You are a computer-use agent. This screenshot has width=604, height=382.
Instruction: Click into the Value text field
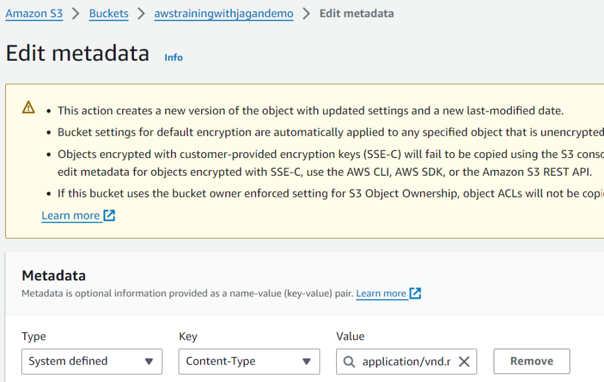coord(406,361)
